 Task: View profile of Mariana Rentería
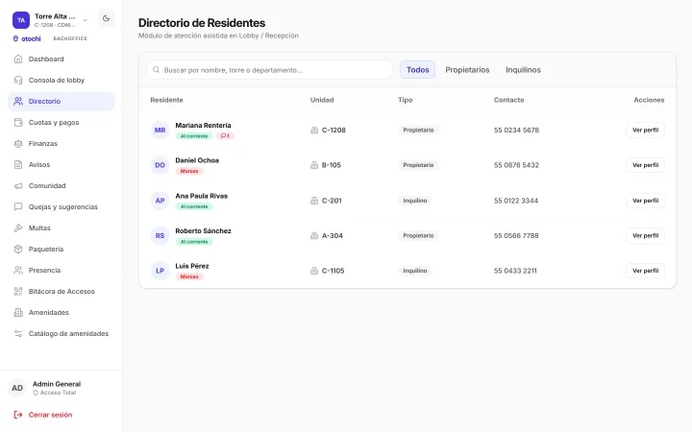tap(645, 130)
